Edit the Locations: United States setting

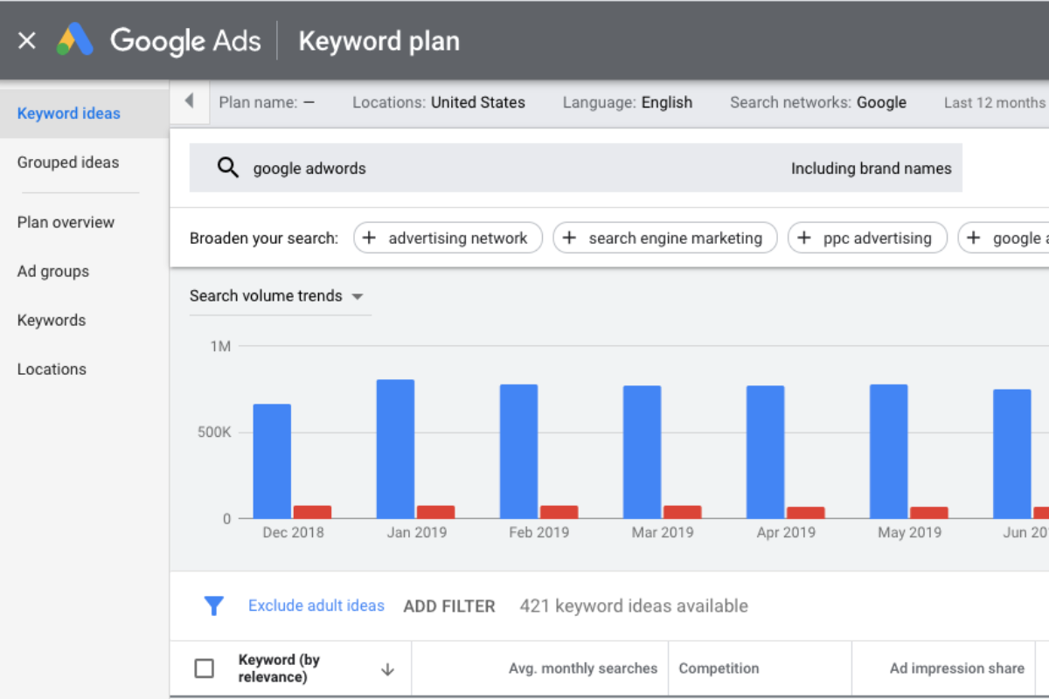pos(439,102)
